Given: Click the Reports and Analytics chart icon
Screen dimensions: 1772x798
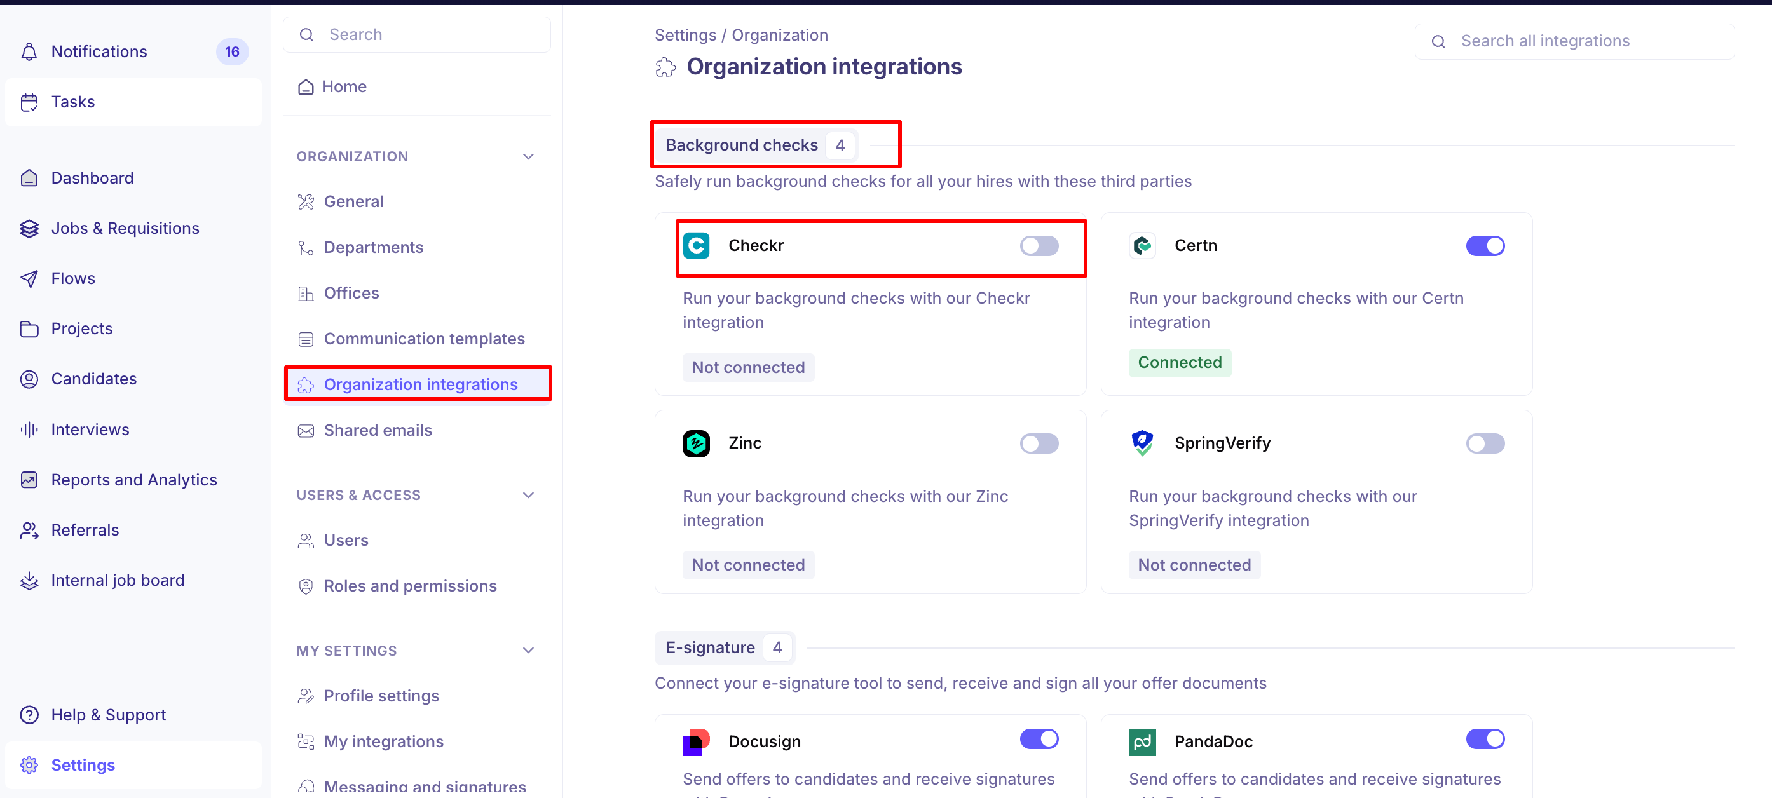Looking at the screenshot, I should tap(29, 480).
